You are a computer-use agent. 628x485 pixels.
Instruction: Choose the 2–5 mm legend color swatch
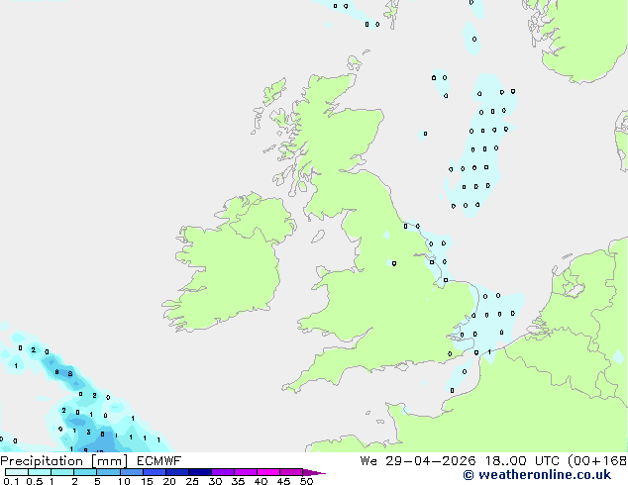[85, 472]
